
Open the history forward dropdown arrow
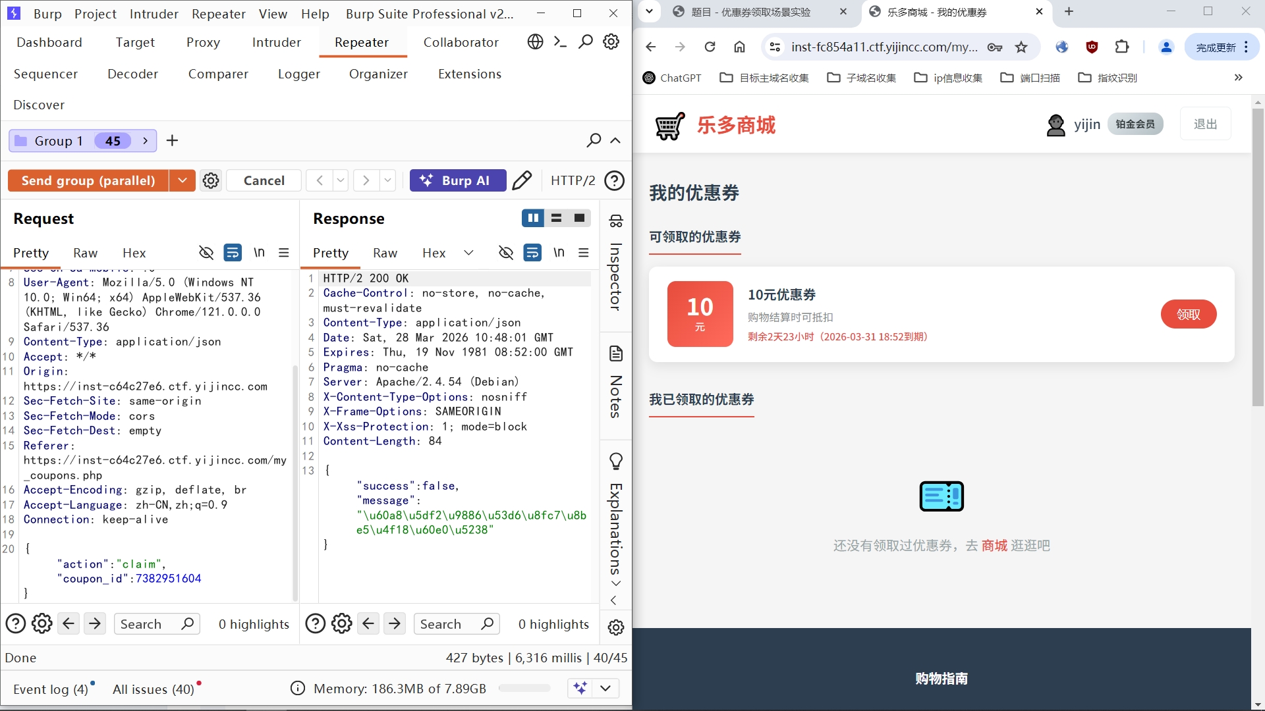388,180
